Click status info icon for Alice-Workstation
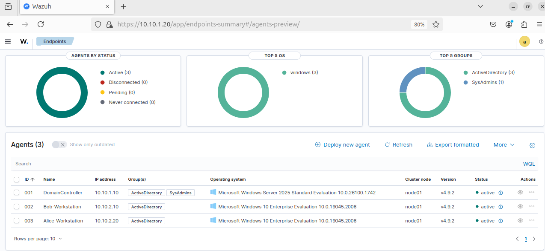 501,221
